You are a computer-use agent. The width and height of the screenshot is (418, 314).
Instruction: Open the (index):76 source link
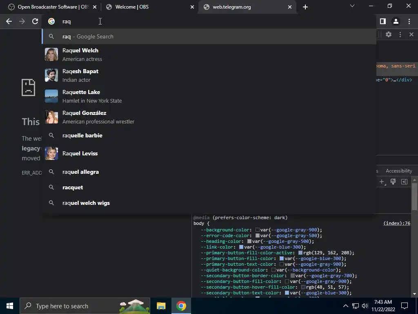(397, 224)
